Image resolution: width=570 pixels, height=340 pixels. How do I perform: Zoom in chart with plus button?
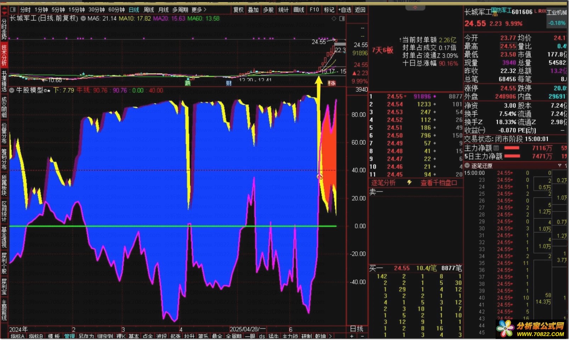coord(352,336)
